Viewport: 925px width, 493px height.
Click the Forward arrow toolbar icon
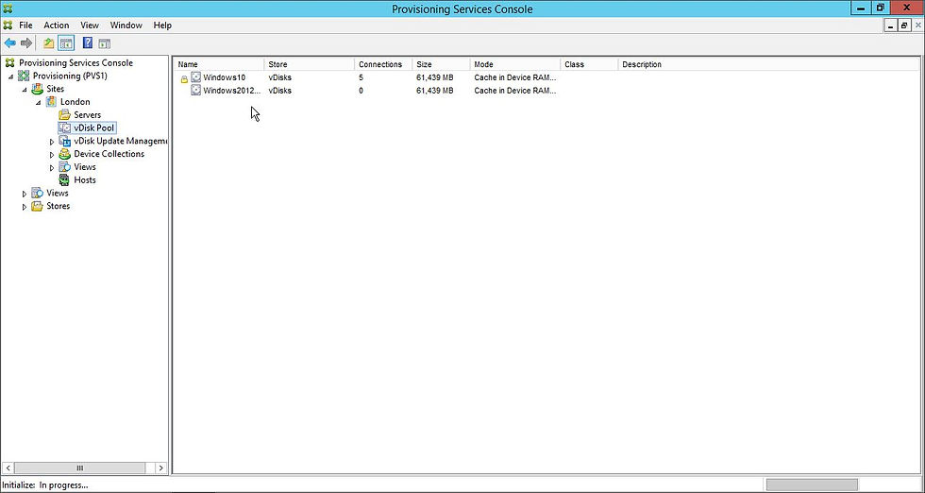(x=26, y=43)
